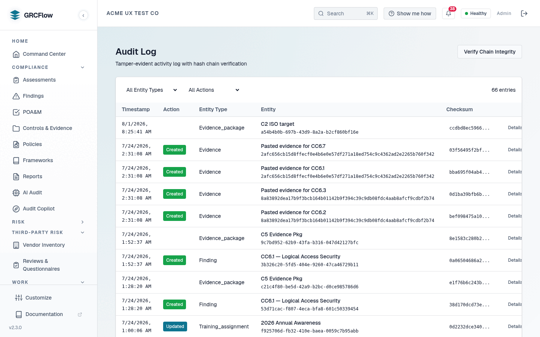The height and width of the screenshot is (337, 540).
Task: Click checksum 0d2232dce340...
Action: 469,327
